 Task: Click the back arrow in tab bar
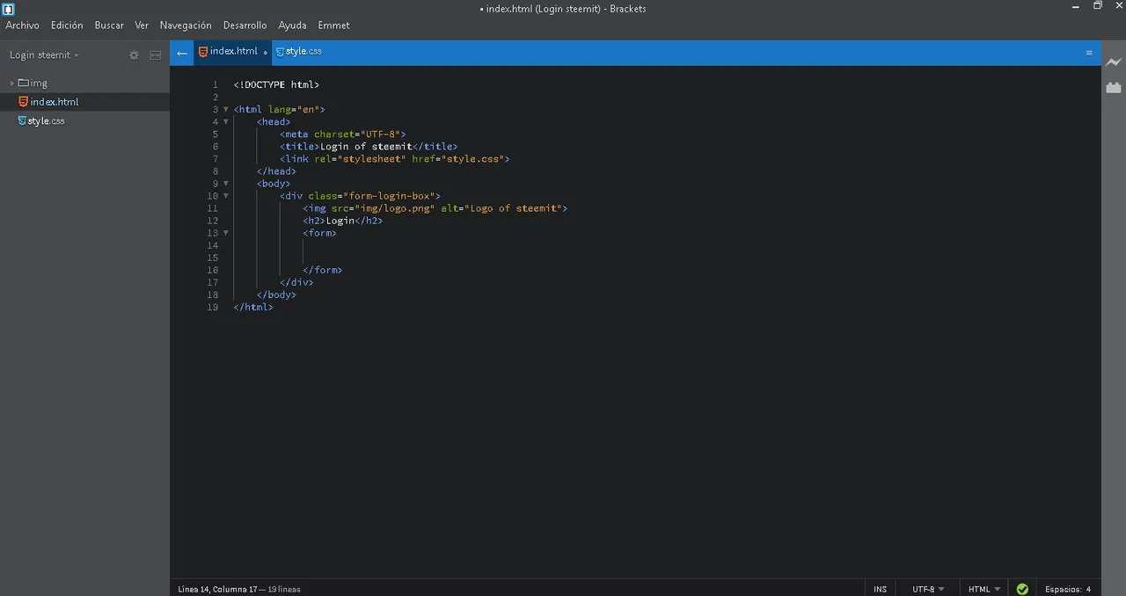(181, 53)
